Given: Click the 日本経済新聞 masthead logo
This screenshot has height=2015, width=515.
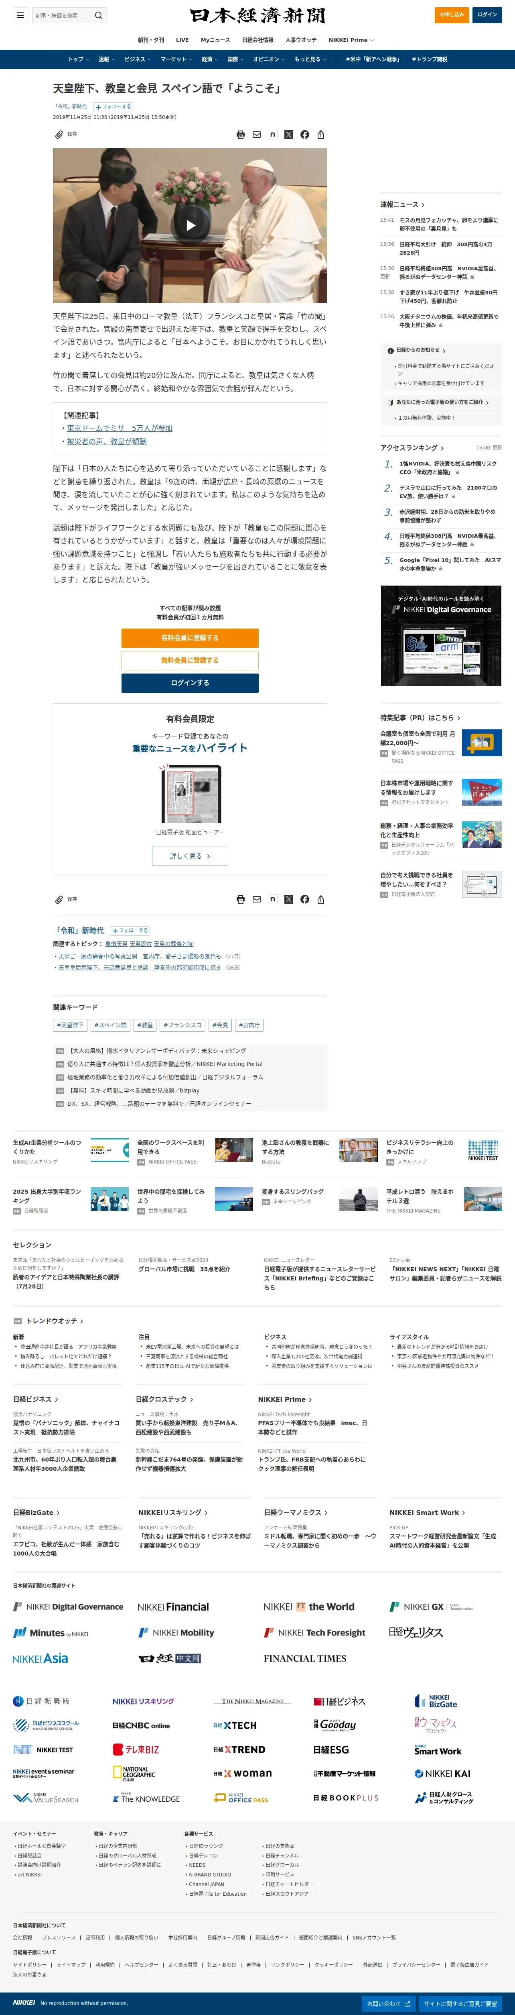Looking at the screenshot, I should pos(257,16).
